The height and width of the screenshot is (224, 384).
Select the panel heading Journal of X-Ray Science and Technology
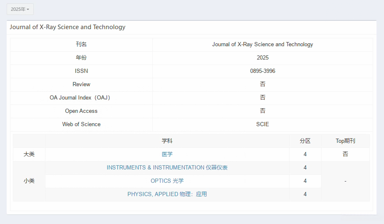pos(67,27)
